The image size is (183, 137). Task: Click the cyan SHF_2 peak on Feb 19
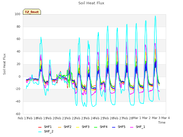click(x=41, y=37)
